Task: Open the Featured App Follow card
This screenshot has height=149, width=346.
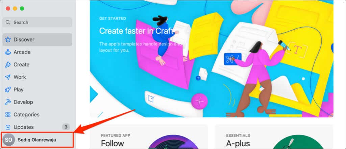Action: (x=149, y=137)
